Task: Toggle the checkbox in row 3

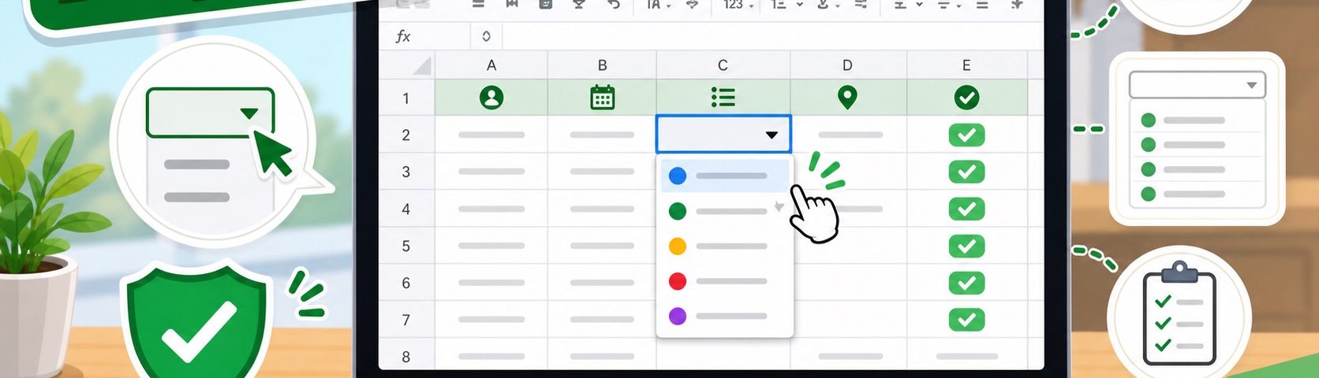Action: pyautogui.click(x=966, y=172)
